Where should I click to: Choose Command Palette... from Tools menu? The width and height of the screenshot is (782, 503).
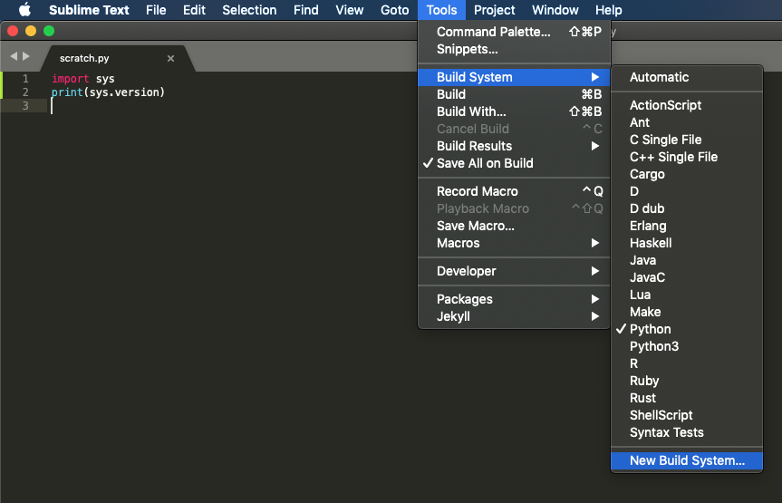point(514,32)
